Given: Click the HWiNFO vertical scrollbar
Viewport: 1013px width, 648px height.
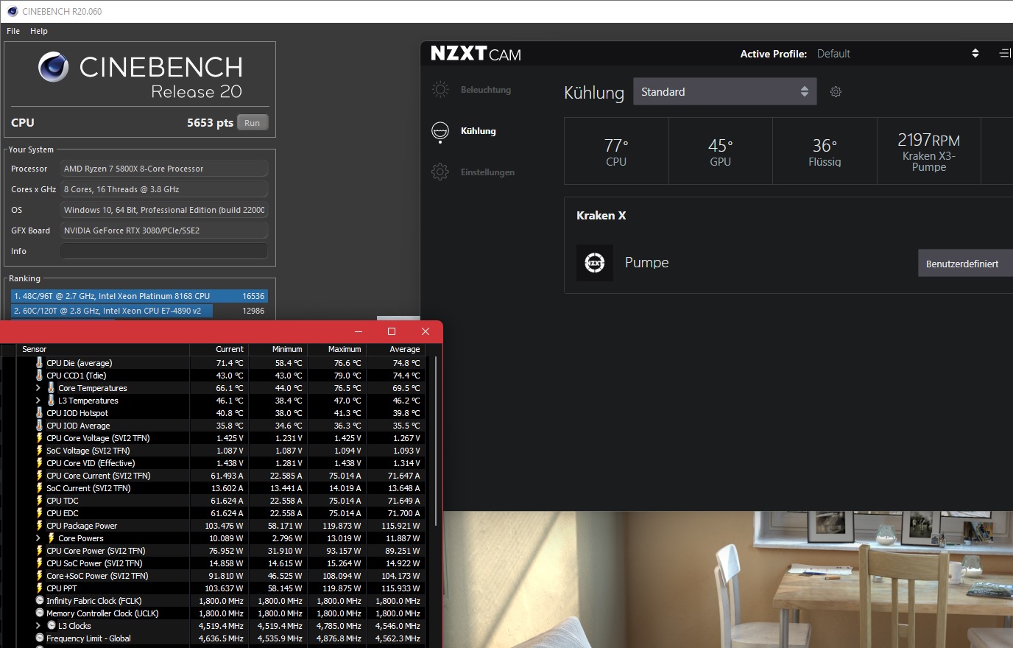Looking at the screenshot, I should point(435,442).
